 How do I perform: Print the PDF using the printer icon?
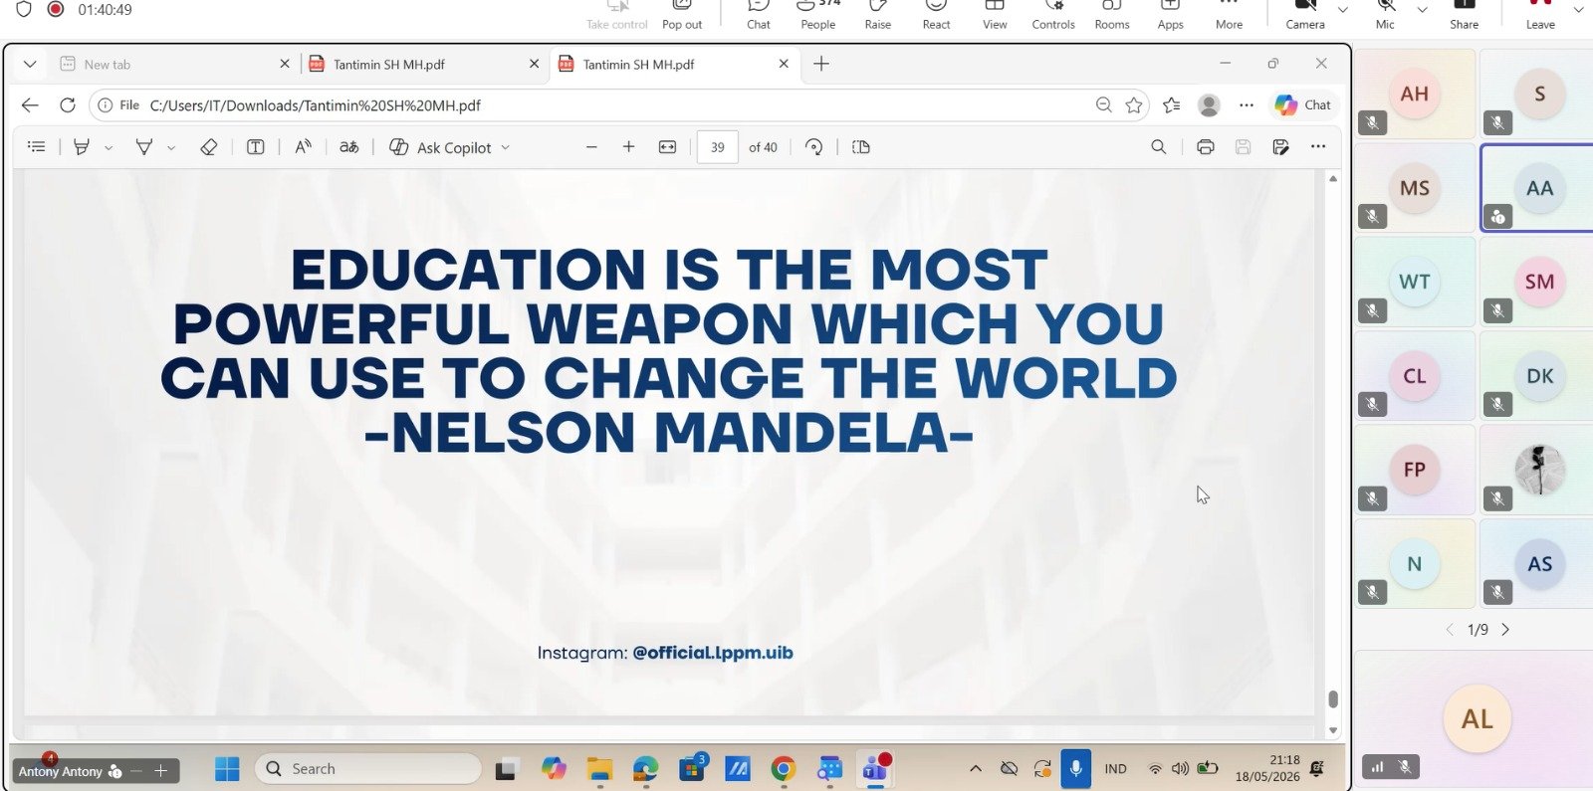coord(1205,147)
